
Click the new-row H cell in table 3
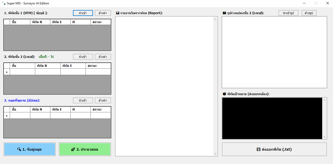81,116
